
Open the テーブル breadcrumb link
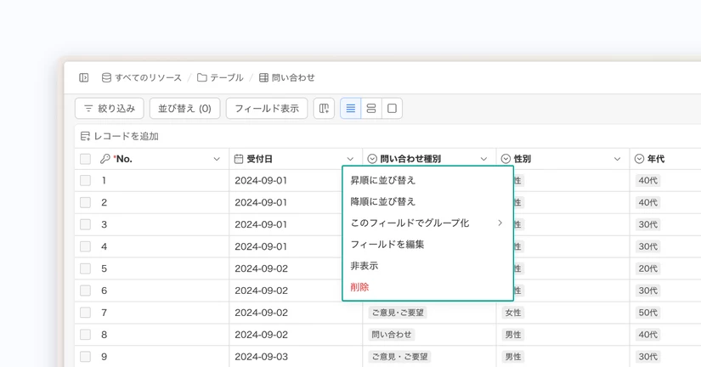(x=220, y=78)
